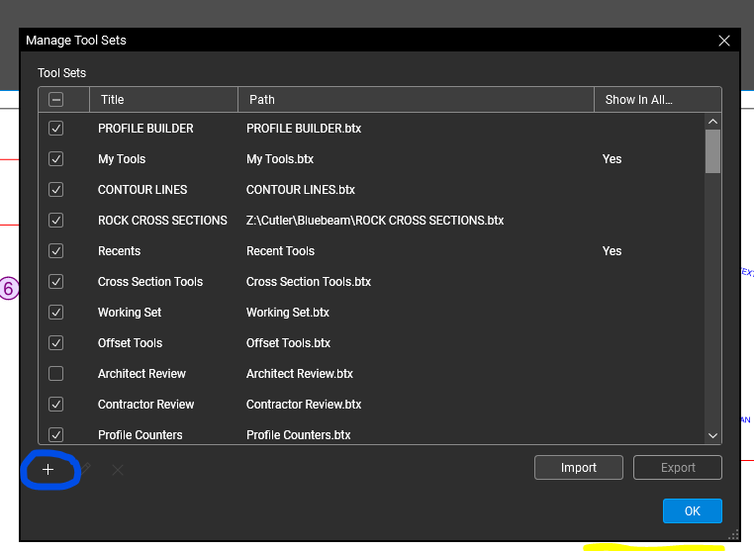The width and height of the screenshot is (754, 551).
Task: Select the CONTOUR LINES title
Action: point(142,189)
